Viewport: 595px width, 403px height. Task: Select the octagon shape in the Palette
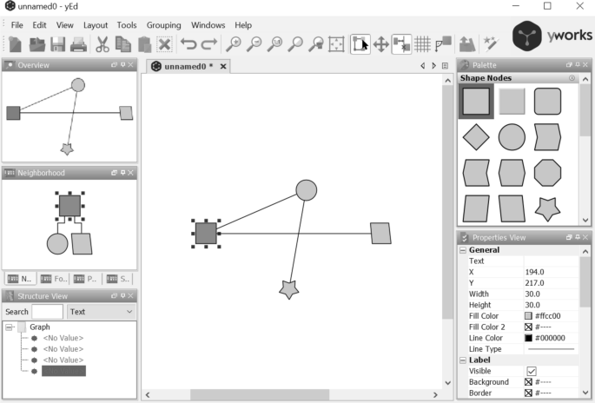tap(547, 173)
